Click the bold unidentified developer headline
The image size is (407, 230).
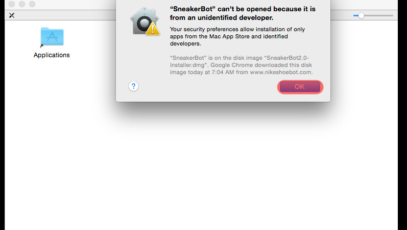[243, 13]
